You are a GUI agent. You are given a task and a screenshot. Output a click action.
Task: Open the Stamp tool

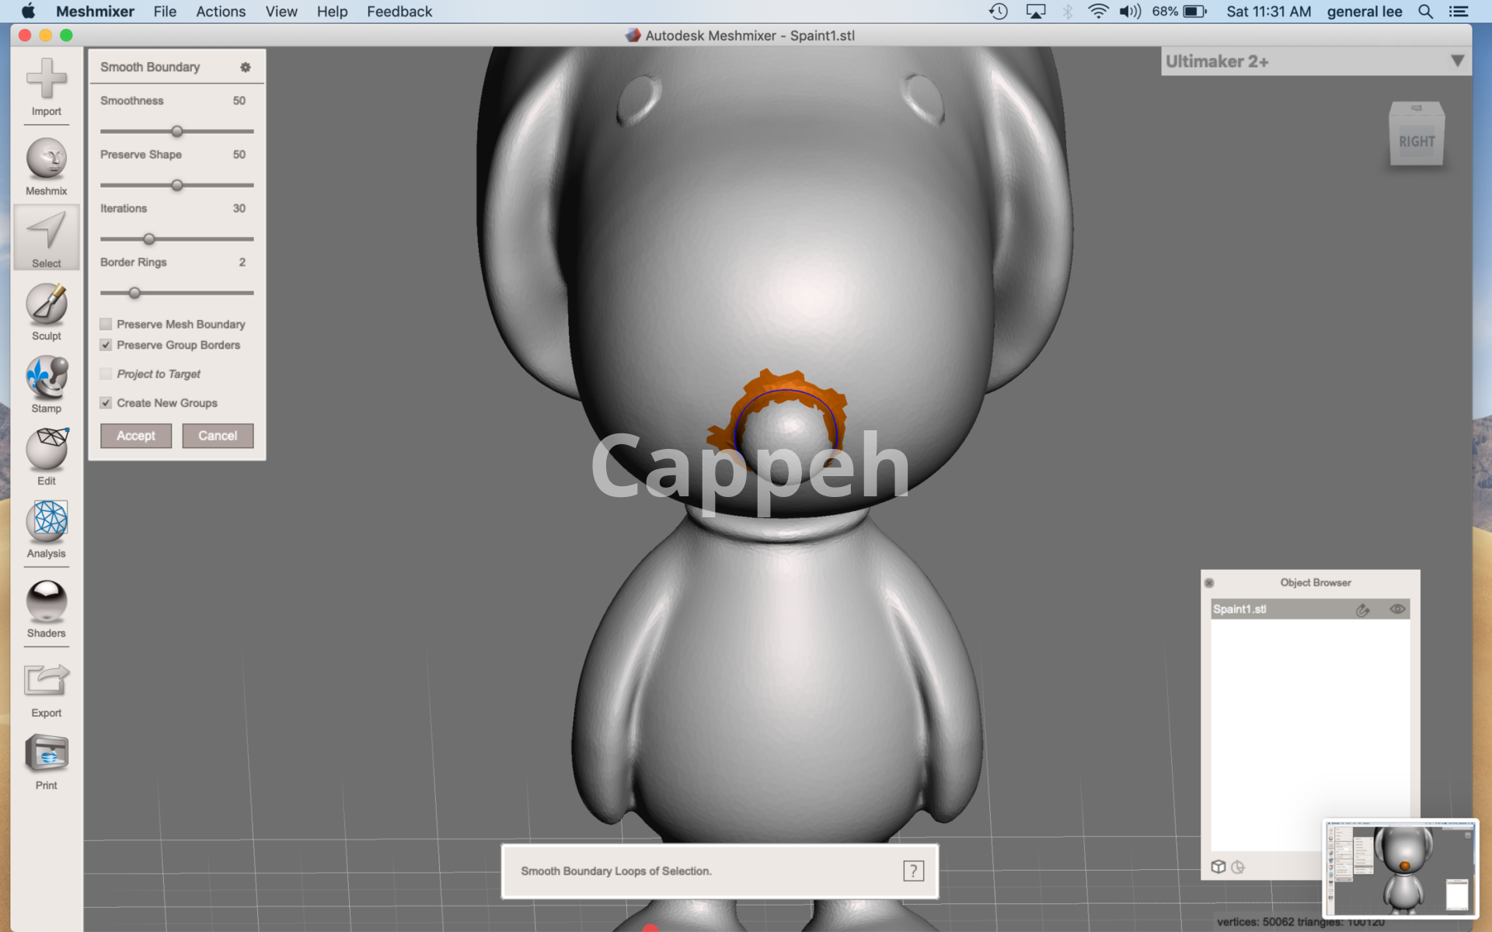[x=46, y=378]
